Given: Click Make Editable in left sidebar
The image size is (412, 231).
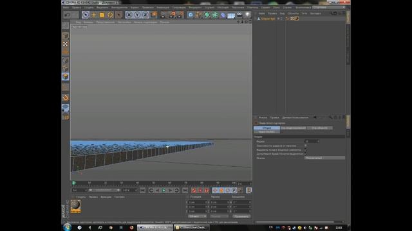Looking at the screenshot, I should point(66,26).
